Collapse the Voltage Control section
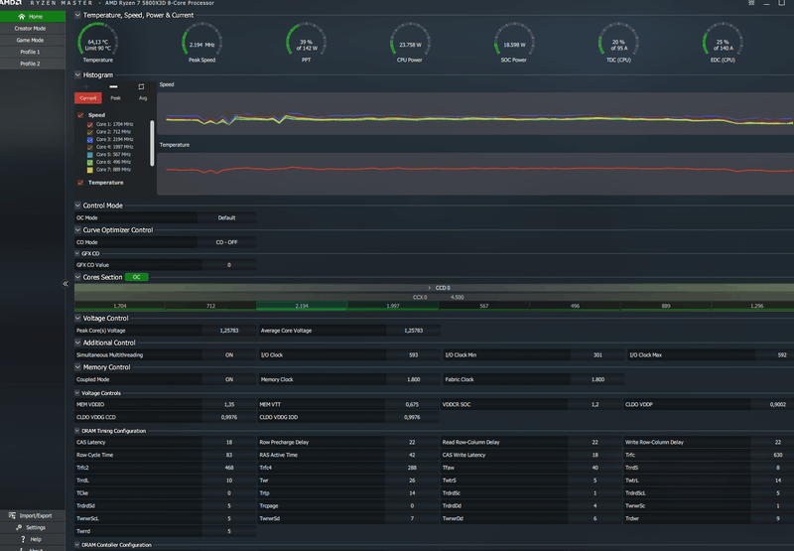The image size is (794, 551). tap(78, 318)
